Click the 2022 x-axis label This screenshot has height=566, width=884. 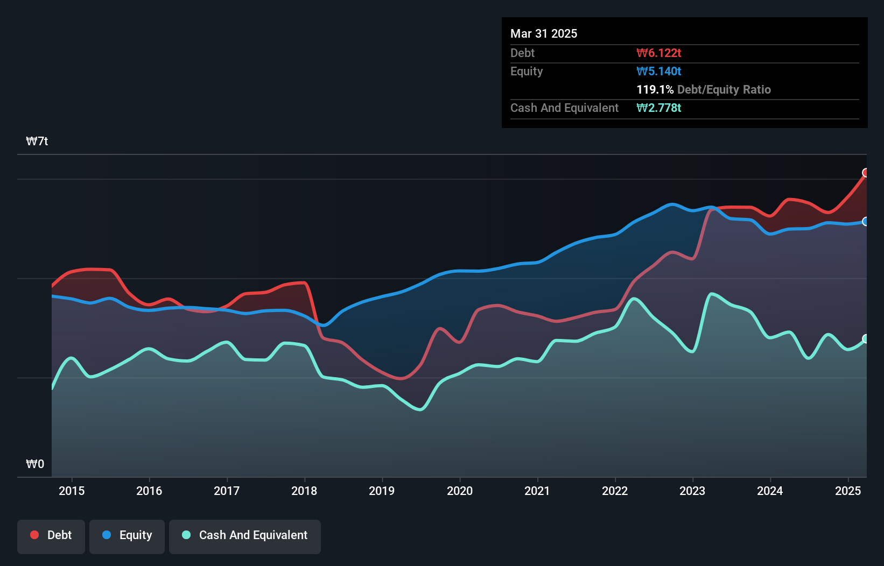615,491
